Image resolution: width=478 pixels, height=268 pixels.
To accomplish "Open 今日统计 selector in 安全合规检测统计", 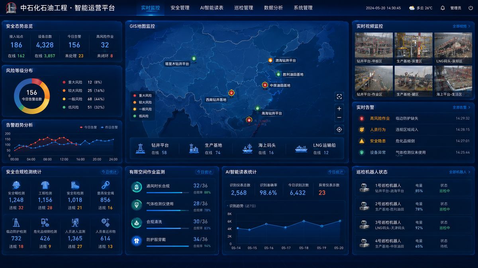I will tap(109, 172).
